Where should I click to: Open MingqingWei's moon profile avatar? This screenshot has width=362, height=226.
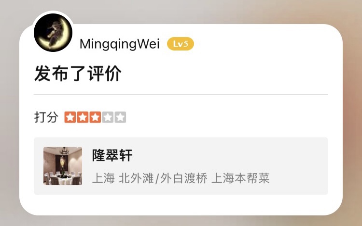click(53, 33)
